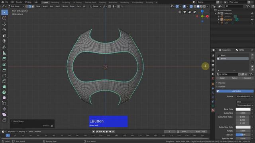This screenshot has width=255, height=143.
Task: Collapse the Mark Sharp operator panel
Action: [12, 121]
